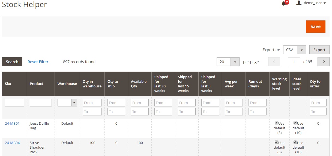Click Reset Filter link
This screenshot has height=156, width=332.
tap(38, 62)
